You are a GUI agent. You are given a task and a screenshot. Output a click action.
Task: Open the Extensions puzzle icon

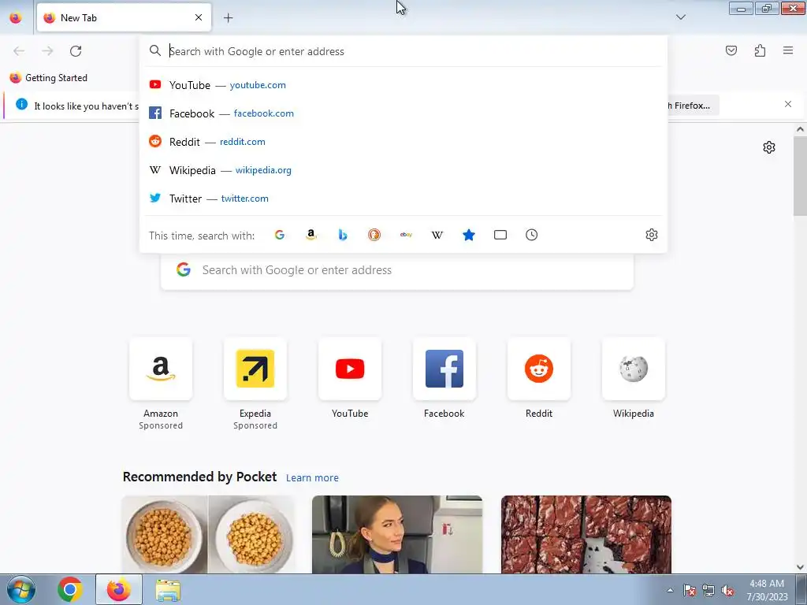760,50
